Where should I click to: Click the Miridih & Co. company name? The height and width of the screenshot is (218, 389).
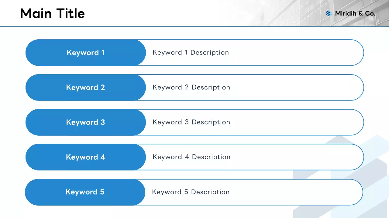[355, 14]
